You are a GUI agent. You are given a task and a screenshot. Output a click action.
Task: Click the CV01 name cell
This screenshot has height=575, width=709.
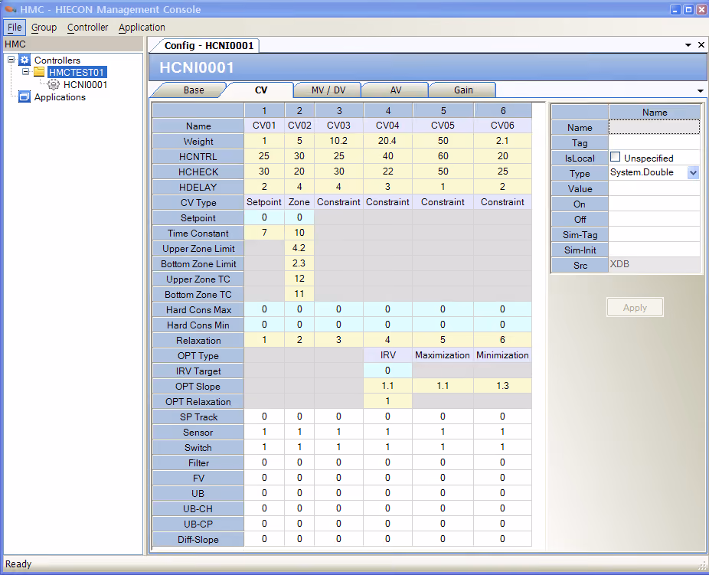[x=264, y=126]
